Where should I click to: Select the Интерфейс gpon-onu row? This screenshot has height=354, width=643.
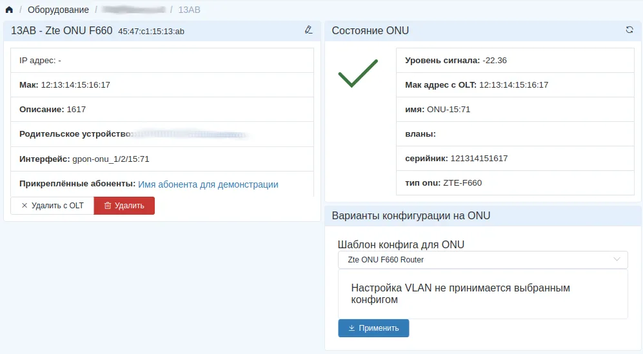(x=161, y=159)
